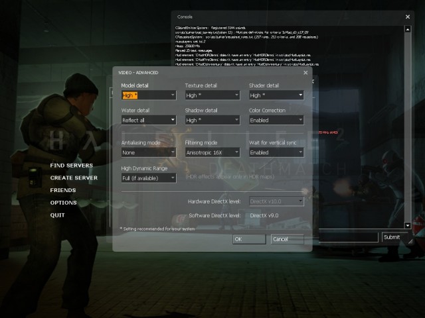425x318 pixels.
Task: Choose Quit from the main menu
Action: [58, 215]
